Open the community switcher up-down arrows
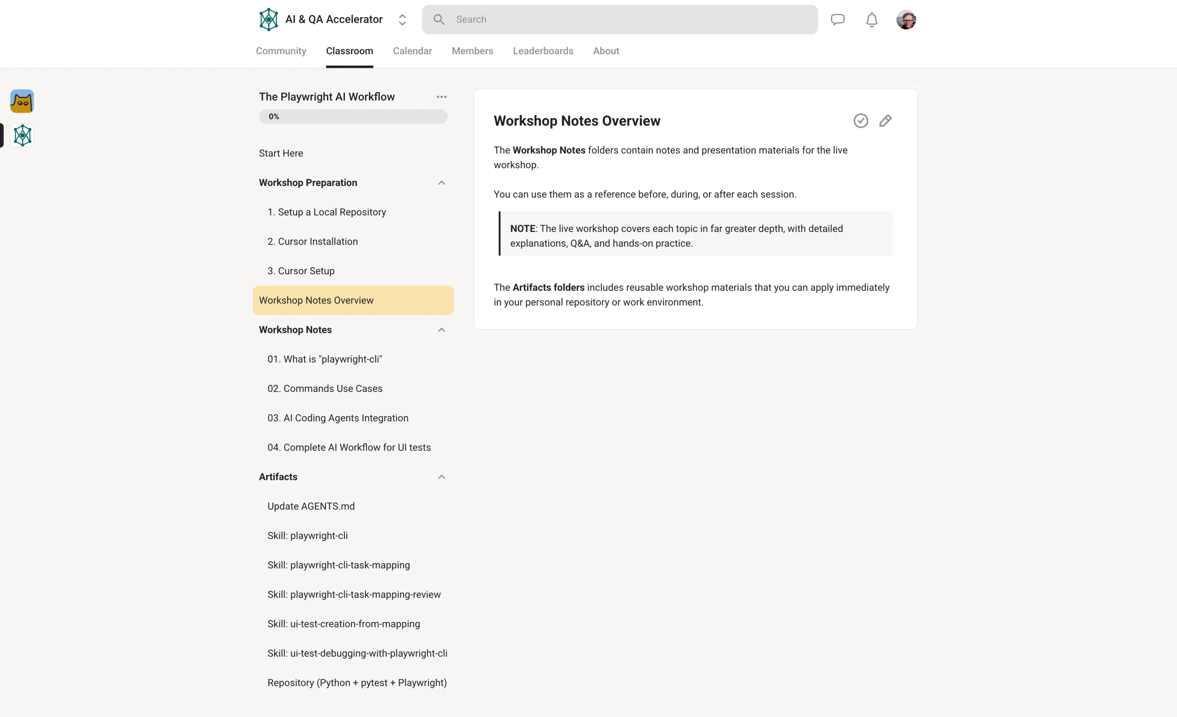 pyautogui.click(x=402, y=20)
